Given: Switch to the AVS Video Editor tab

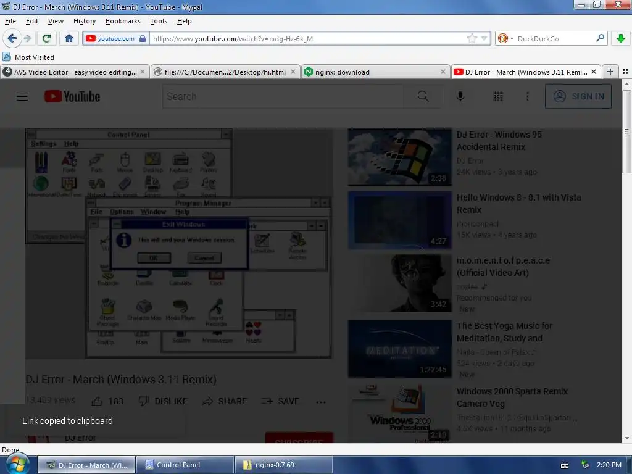Looking at the screenshot, I should pos(75,72).
